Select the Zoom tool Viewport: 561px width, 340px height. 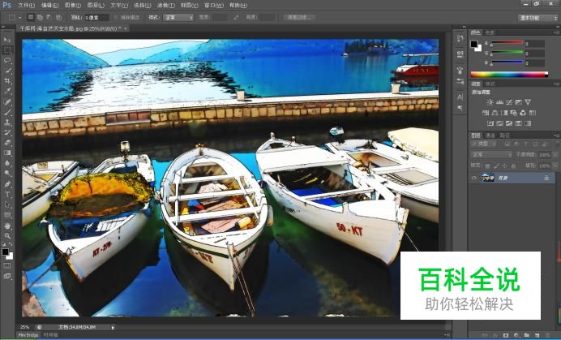[7, 236]
